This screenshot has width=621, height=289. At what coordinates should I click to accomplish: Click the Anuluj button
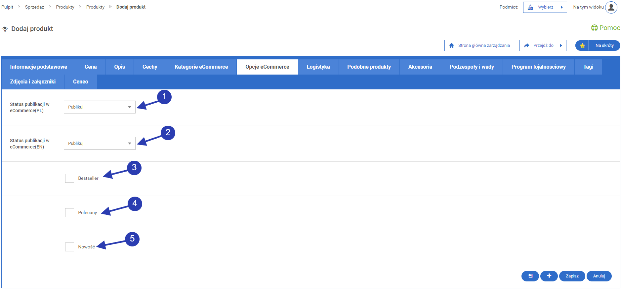(599, 276)
